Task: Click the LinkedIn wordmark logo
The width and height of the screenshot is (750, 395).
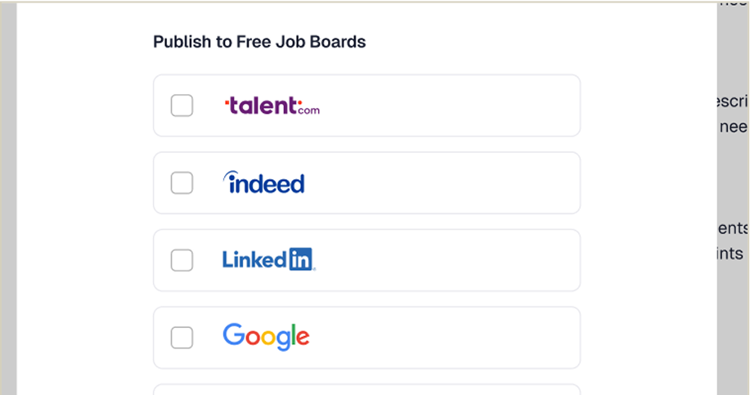Action: tap(269, 259)
